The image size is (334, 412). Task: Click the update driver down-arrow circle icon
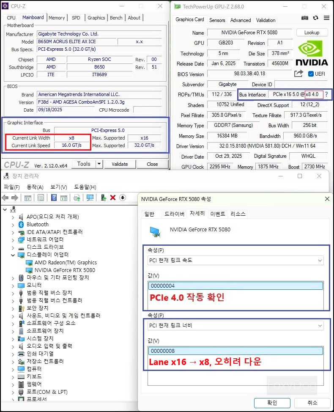123,198
